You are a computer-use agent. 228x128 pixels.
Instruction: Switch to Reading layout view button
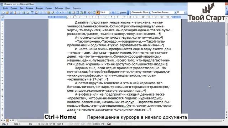13,120
